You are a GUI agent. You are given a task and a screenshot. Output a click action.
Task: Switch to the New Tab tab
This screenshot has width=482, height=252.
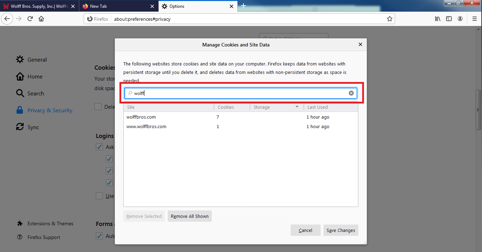tap(119, 6)
